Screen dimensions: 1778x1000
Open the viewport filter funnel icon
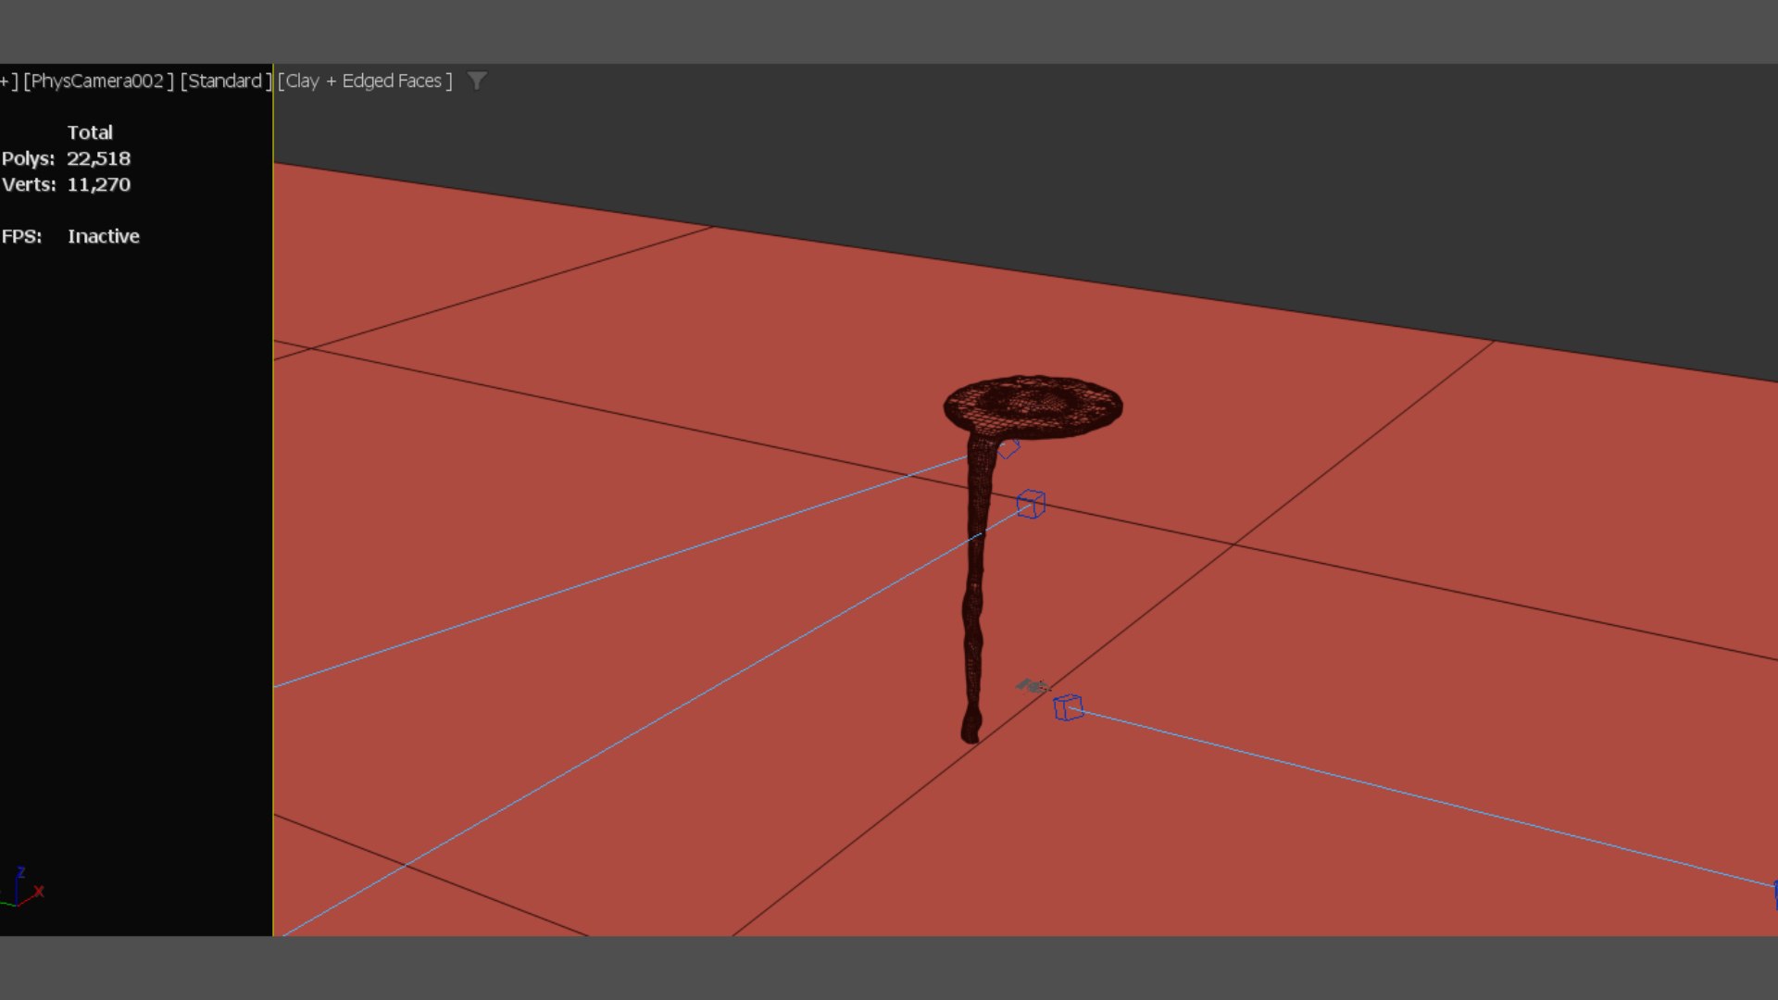pos(477,81)
